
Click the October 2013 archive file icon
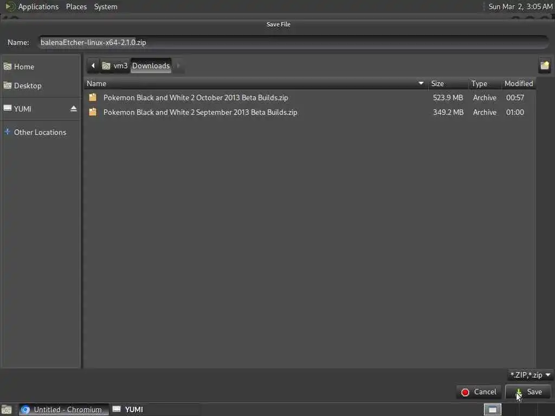click(93, 97)
